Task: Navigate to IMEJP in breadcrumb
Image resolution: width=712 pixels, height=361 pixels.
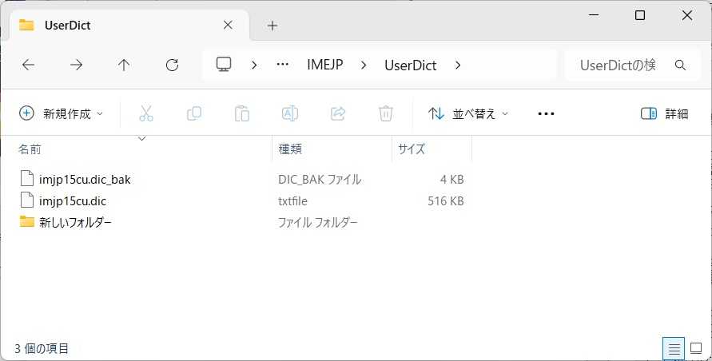Action: pyautogui.click(x=324, y=65)
